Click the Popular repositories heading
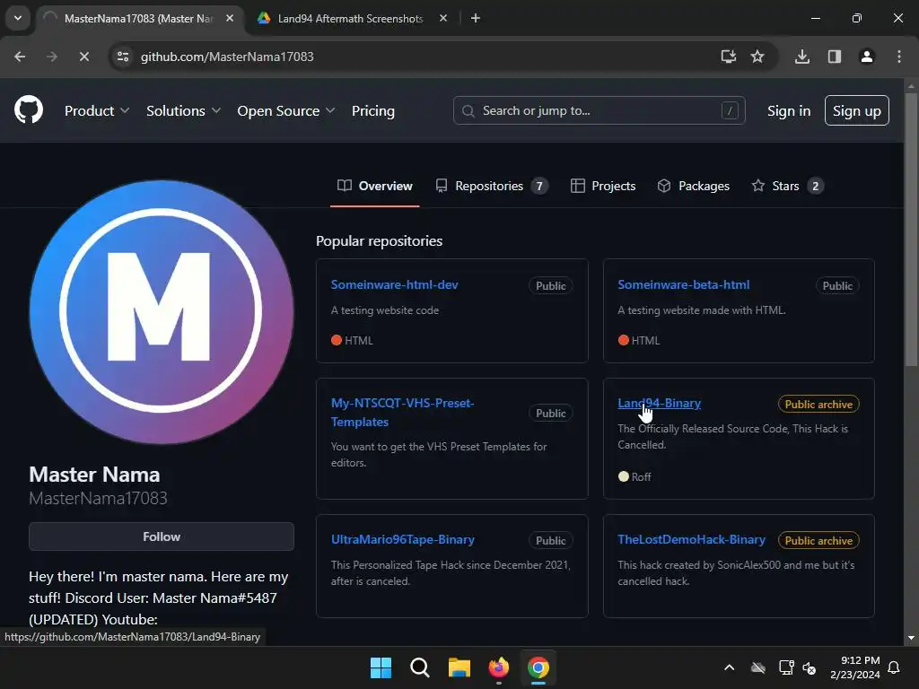This screenshot has width=919, height=689. [x=380, y=240]
